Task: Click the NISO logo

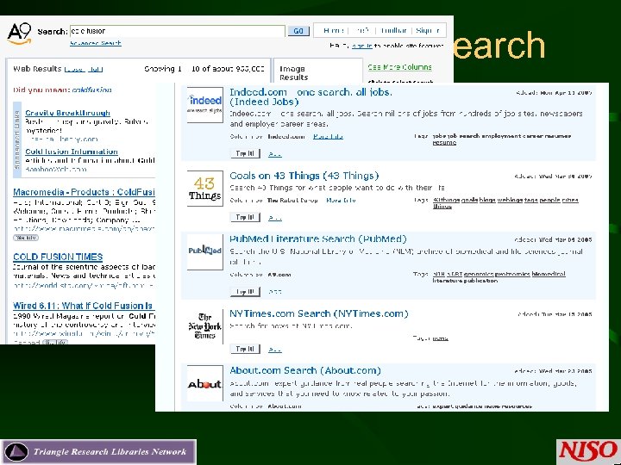Action: click(587, 451)
